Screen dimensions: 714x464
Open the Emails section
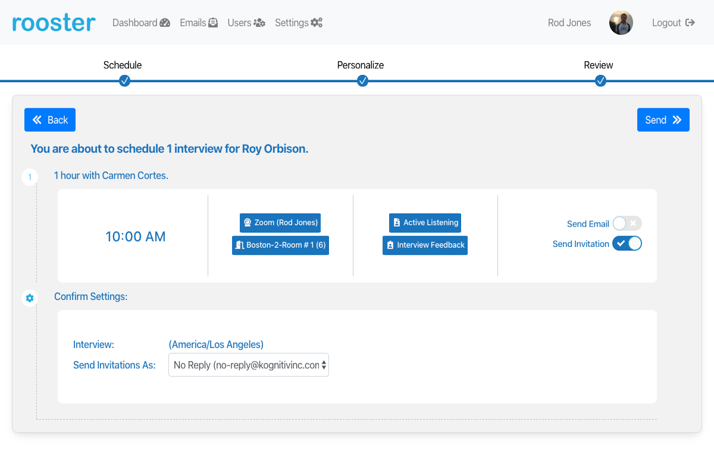coord(199,23)
